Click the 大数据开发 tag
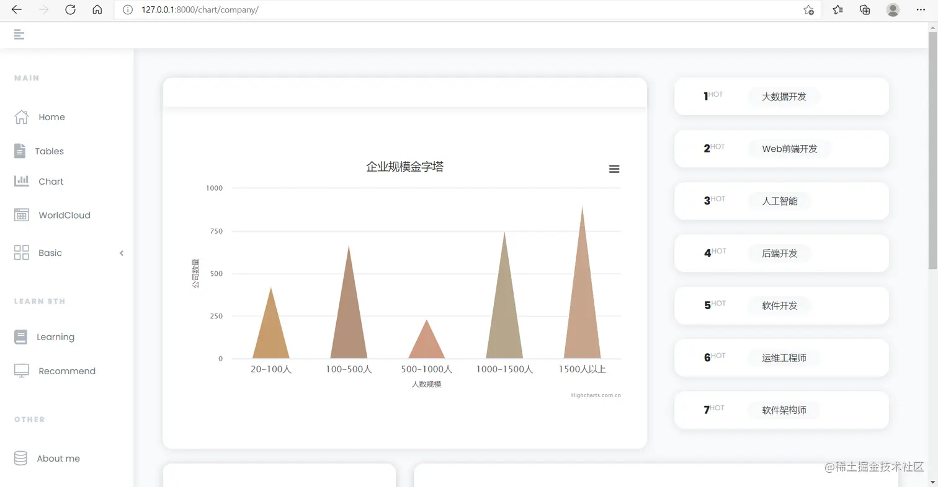The width and height of the screenshot is (938, 487). [x=784, y=97]
